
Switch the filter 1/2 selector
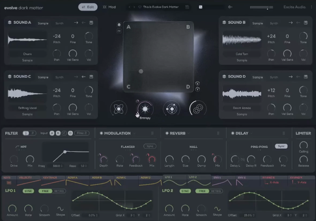29,133
